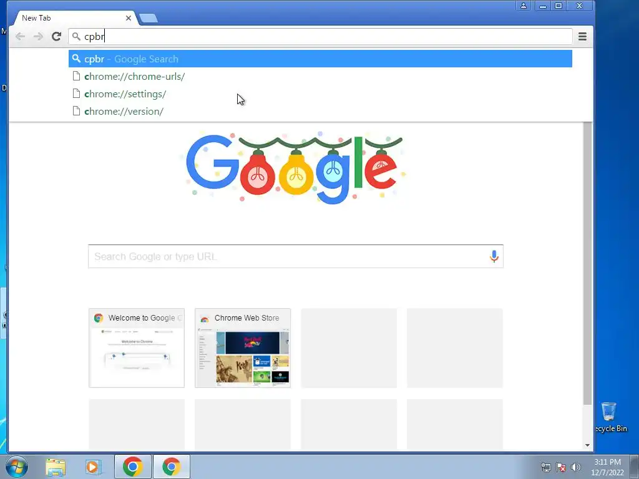Close the New Tab tab
The image size is (639, 479).
(129, 18)
